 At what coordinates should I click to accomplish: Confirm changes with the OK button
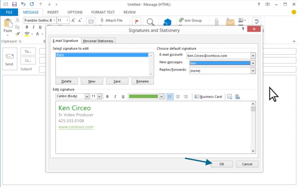pos(222,164)
